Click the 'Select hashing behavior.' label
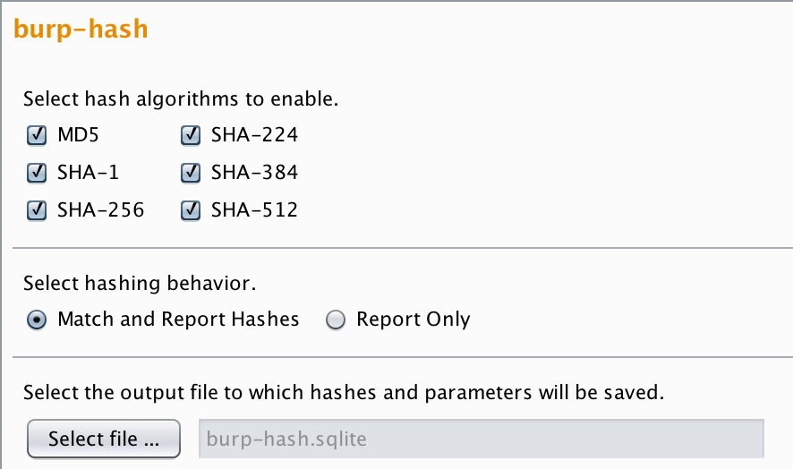This screenshot has height=469, width=793. point(140,285)
